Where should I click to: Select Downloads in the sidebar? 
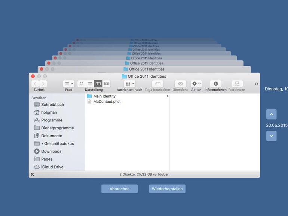point(48,151)
